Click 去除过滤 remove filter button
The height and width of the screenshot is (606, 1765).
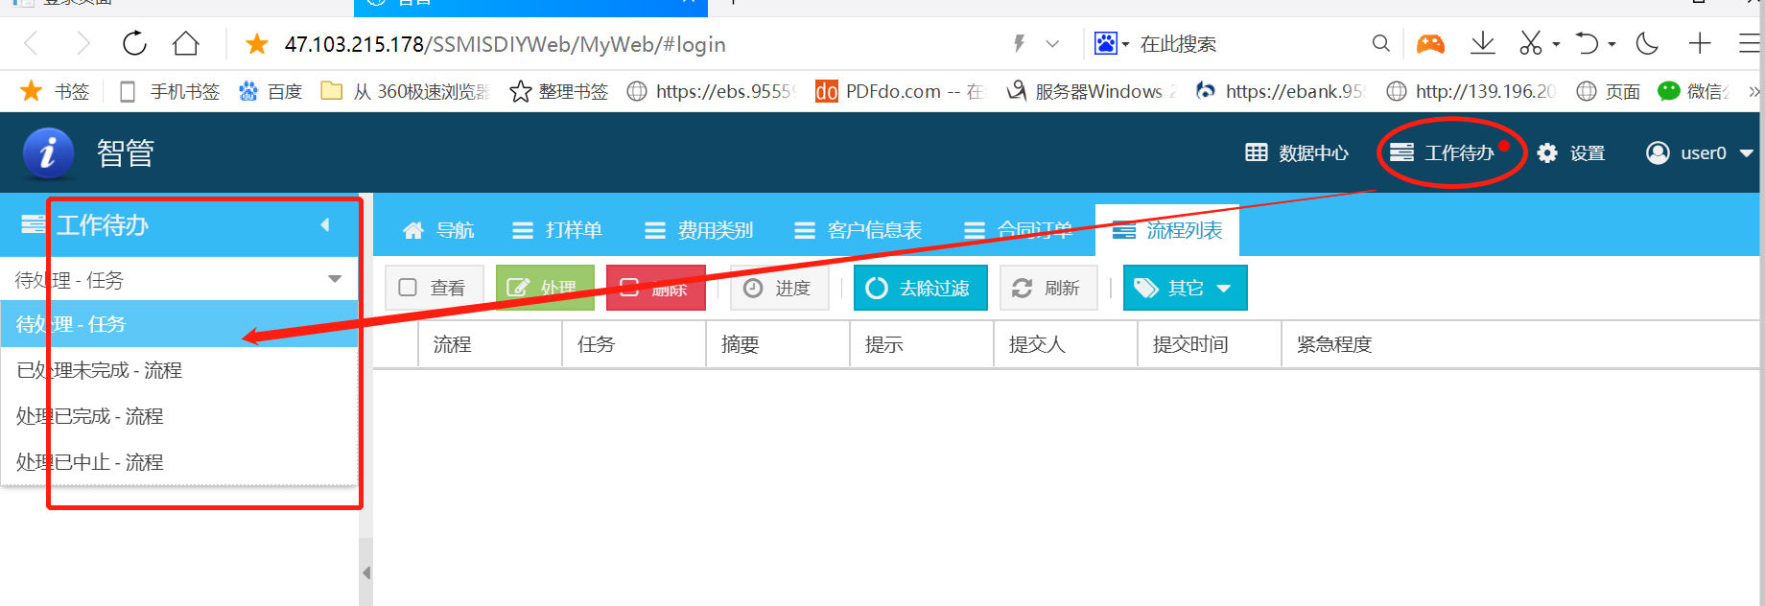click(920, 288)
